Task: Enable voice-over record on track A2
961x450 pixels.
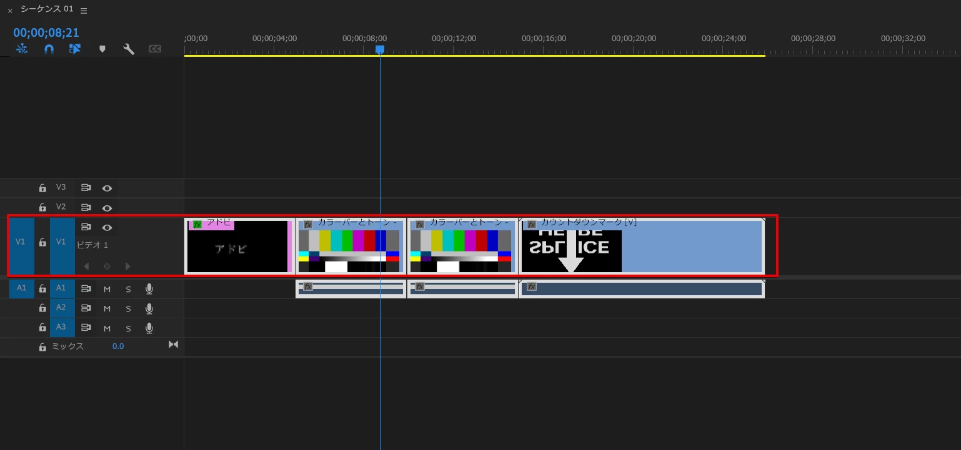Action: click(149, 308)
